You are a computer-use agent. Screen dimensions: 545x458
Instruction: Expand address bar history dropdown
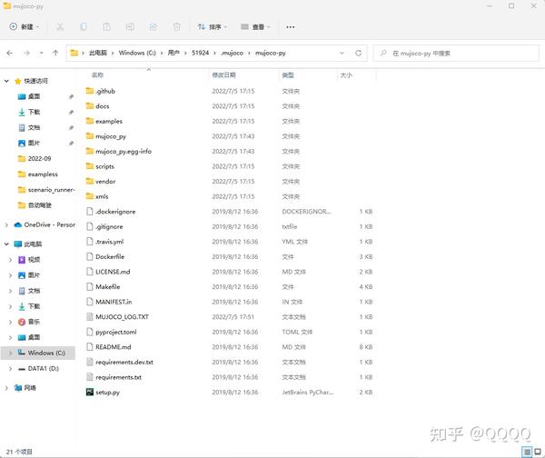click(x=342, y=54)
